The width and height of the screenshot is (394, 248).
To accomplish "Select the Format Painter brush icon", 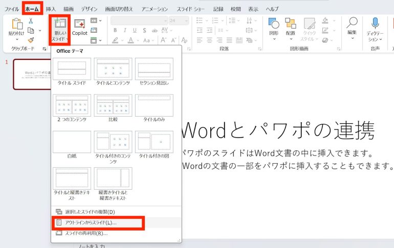I will coord(31,40).
